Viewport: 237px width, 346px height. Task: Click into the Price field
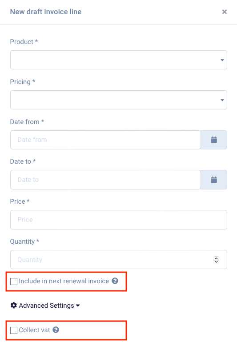point(118,220)
